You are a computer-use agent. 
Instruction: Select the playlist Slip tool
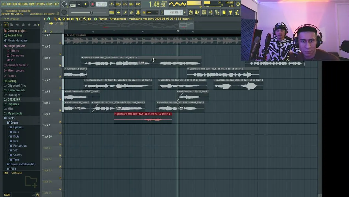[x=72, y=19]
